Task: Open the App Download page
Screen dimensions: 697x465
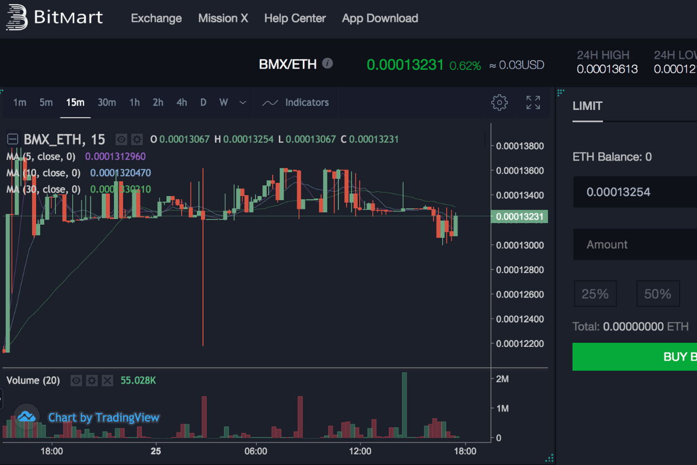Action: coord(380,19)
